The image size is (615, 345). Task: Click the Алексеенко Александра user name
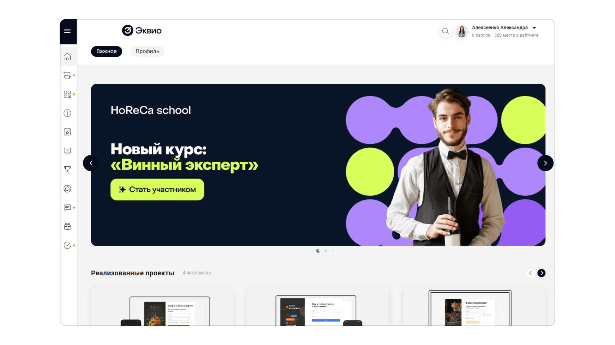[x=500, y=27]
